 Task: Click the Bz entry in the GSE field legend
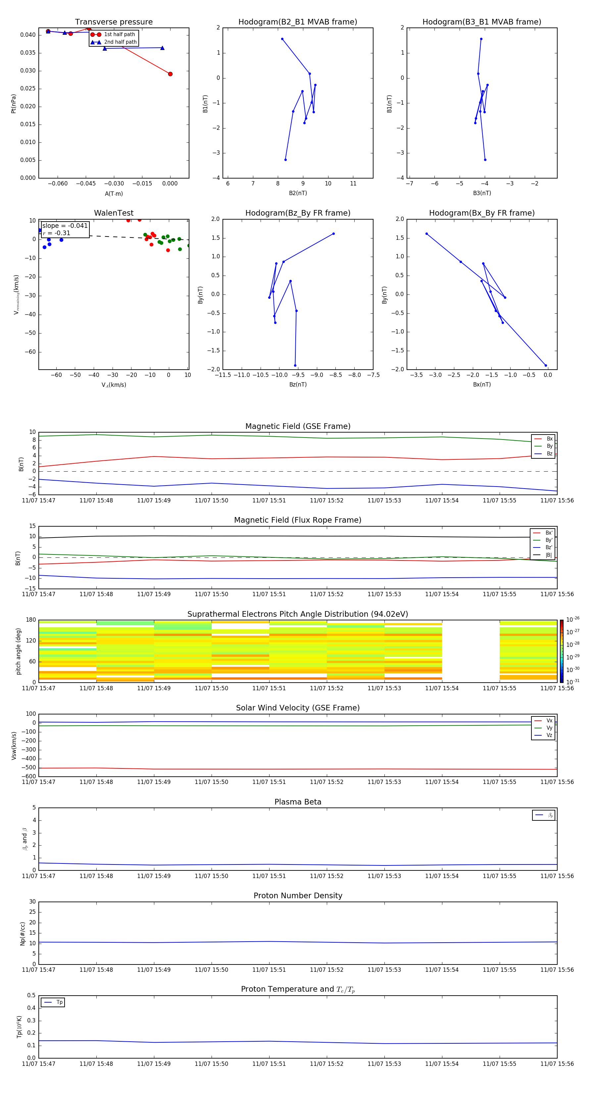[543, 453]
